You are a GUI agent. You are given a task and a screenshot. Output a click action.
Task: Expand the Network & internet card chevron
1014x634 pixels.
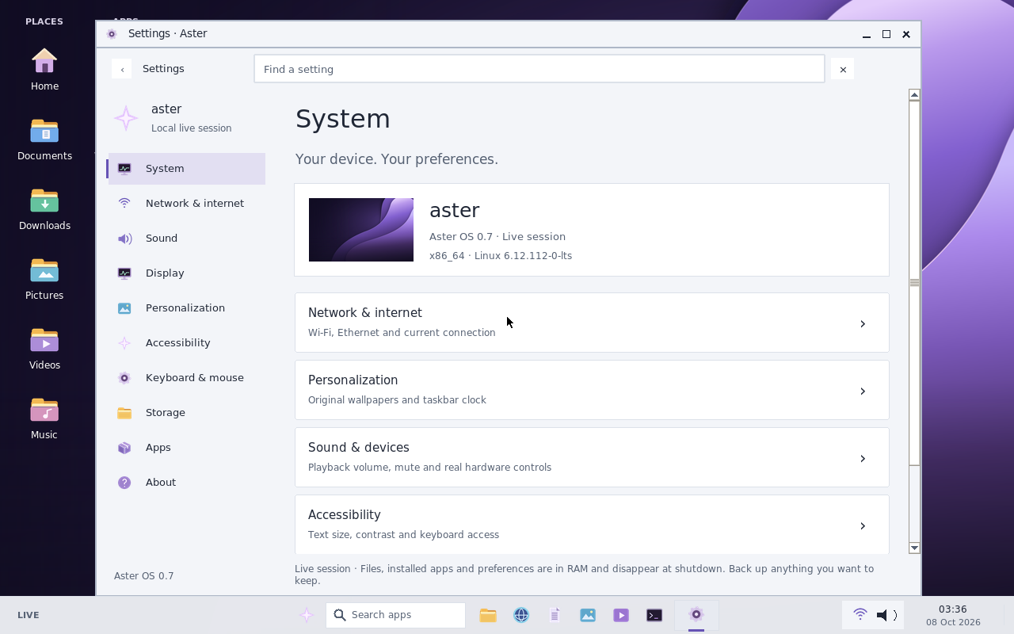point(863,323)
